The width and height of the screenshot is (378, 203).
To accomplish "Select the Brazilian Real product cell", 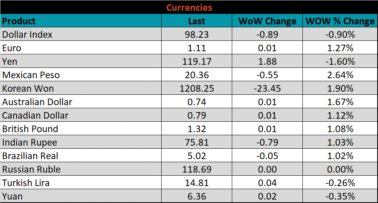I will pyautogui.click(x=30, y=156).
